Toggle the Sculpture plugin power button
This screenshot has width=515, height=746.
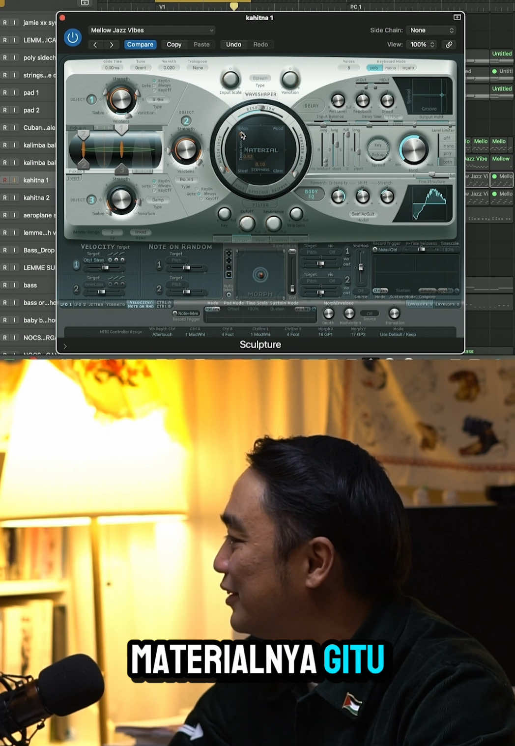point(73,37)
